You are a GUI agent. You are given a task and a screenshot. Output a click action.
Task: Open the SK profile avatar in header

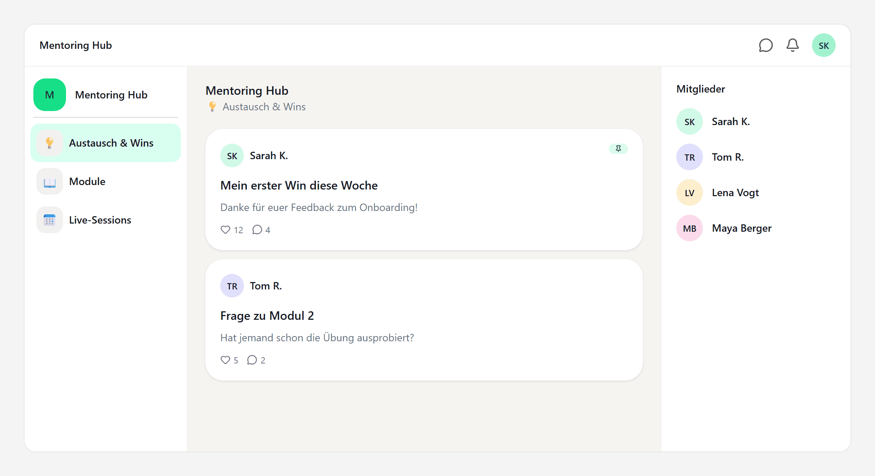click(x=823, y=45)
